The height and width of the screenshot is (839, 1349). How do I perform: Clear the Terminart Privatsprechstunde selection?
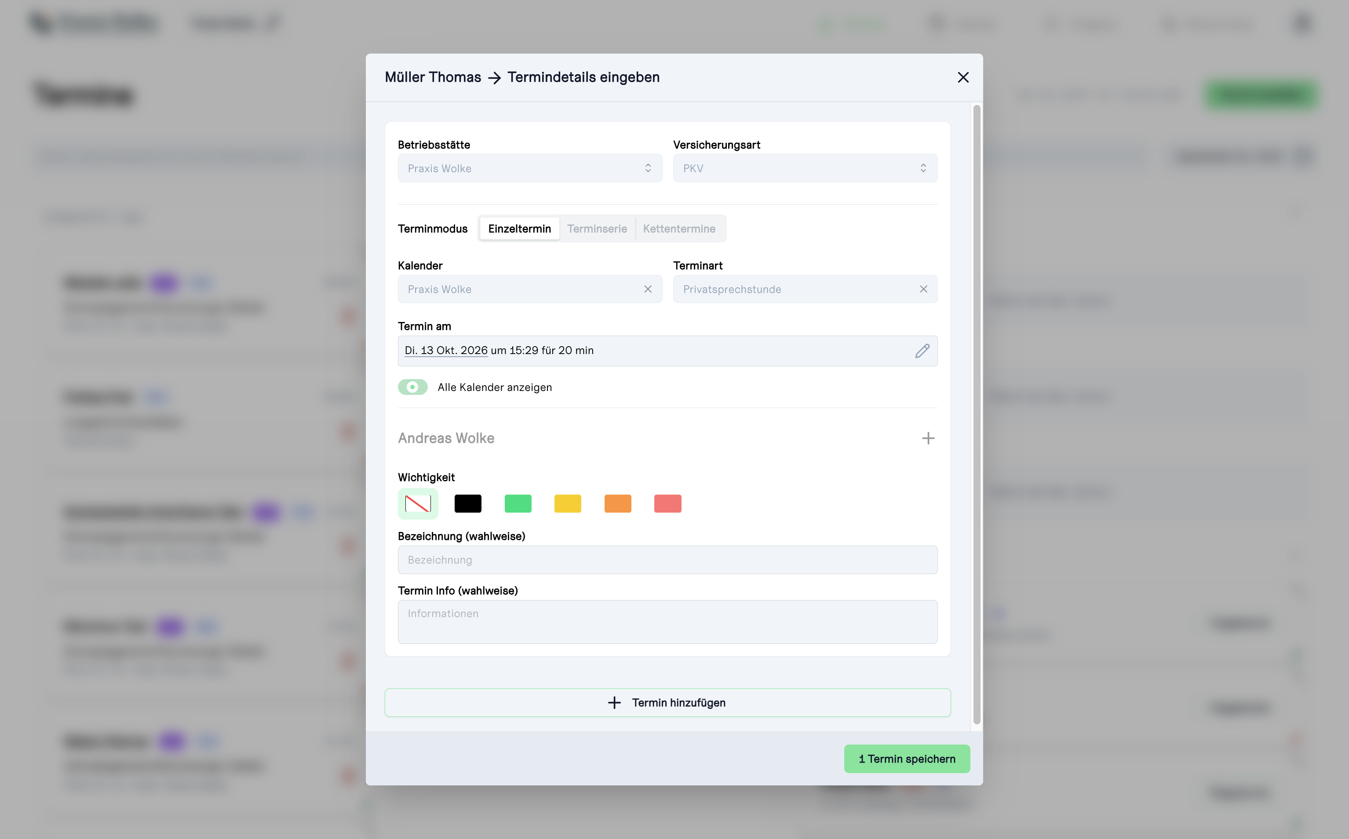[x=923, y=289]
